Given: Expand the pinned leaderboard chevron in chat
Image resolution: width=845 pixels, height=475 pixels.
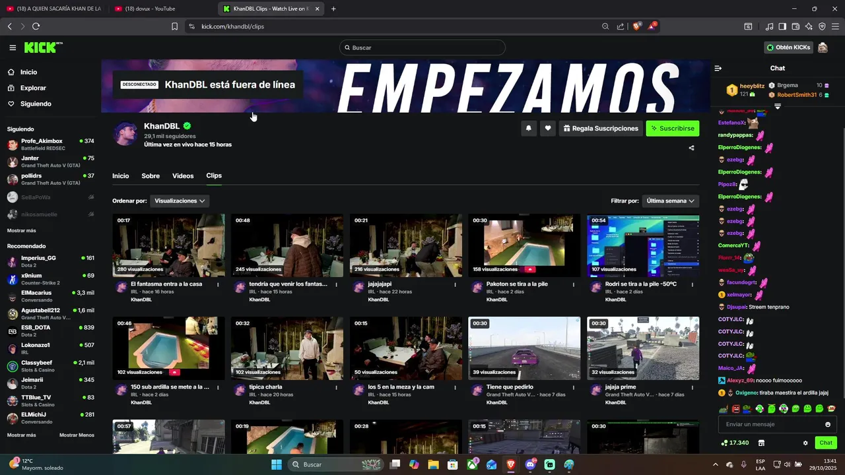Looking at the screenshot, I should [778, 106].
